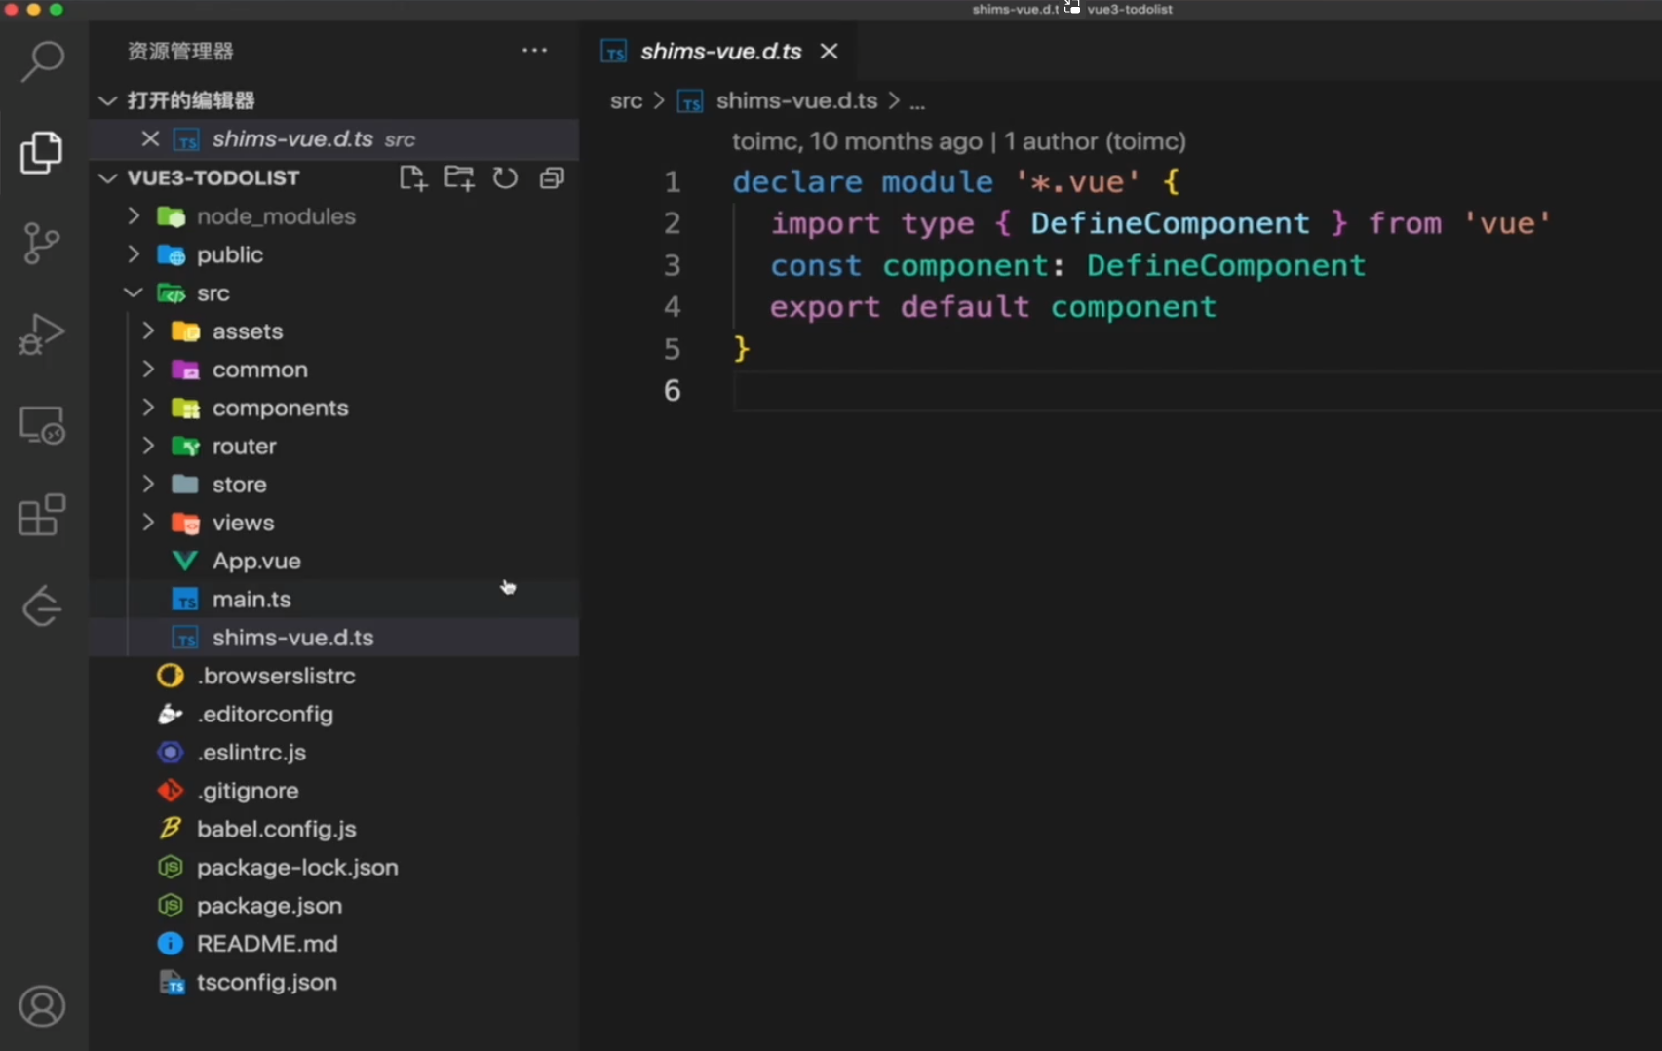Open the babel.config.js file
Screen dimensions: 1662x1051
(334, 829)
